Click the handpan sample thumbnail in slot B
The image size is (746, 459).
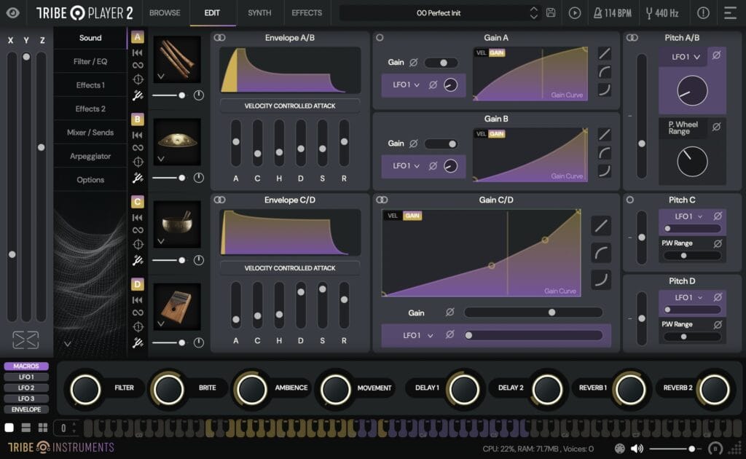tap(178, 144)
